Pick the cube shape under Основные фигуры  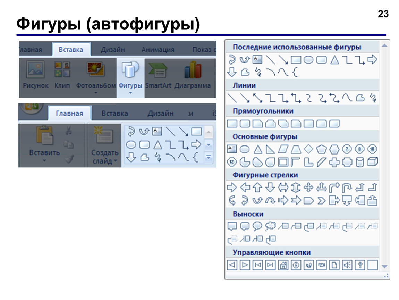(373, 162)
